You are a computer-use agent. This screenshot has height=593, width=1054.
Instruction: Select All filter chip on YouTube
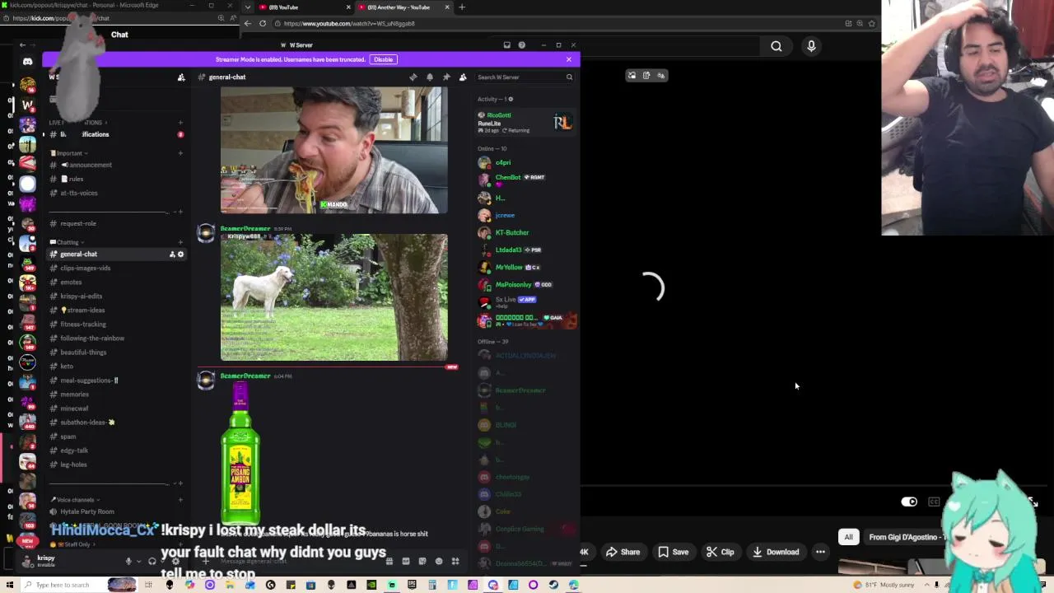coord(848,537)
